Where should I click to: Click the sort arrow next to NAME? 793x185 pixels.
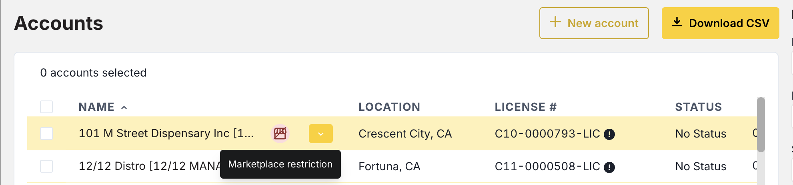click(x=124, y=107)
